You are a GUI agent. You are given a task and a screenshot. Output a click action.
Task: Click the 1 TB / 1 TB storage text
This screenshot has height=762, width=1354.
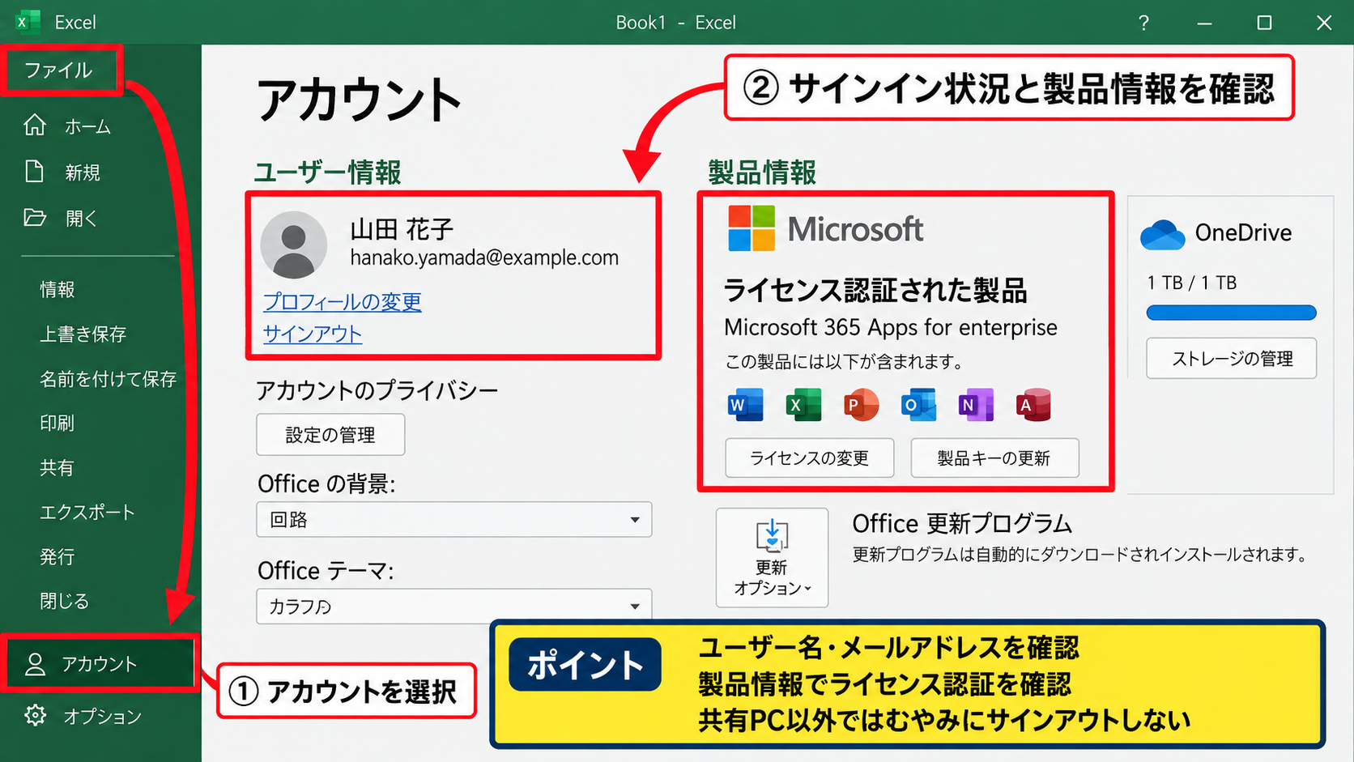pos(1192,283)
